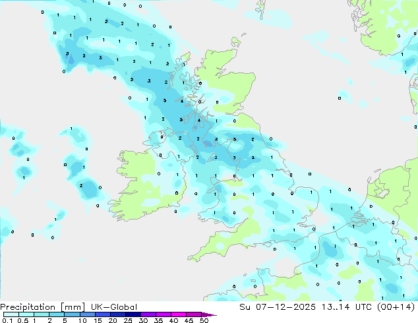Click the 'UK-Global' model label
The image size is (418, 323).
point(114,307)
